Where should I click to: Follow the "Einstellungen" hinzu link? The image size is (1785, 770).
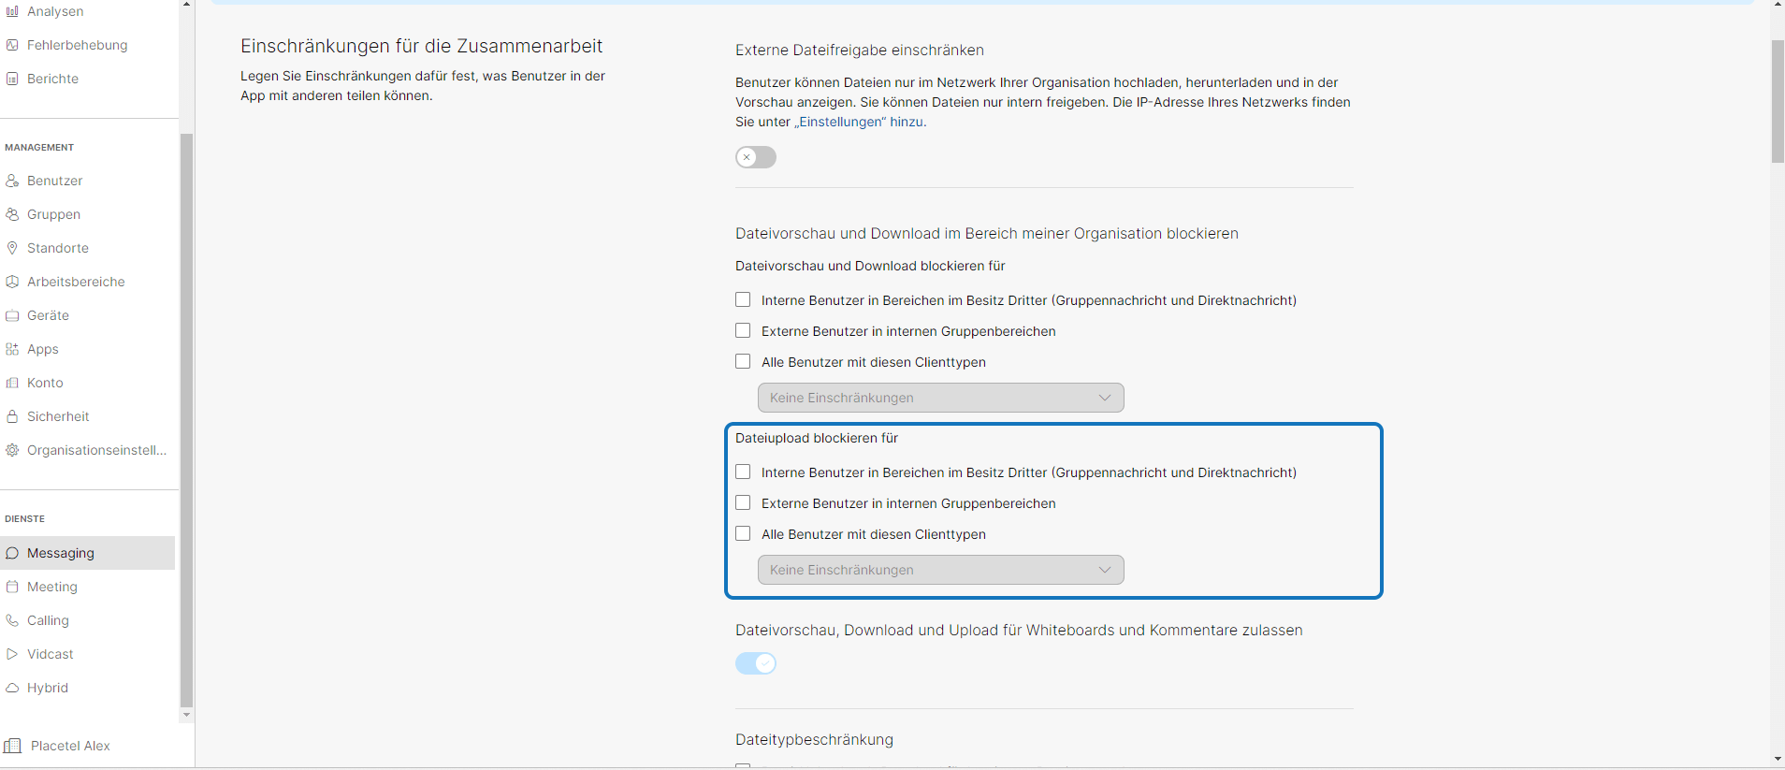pos(860,122)
